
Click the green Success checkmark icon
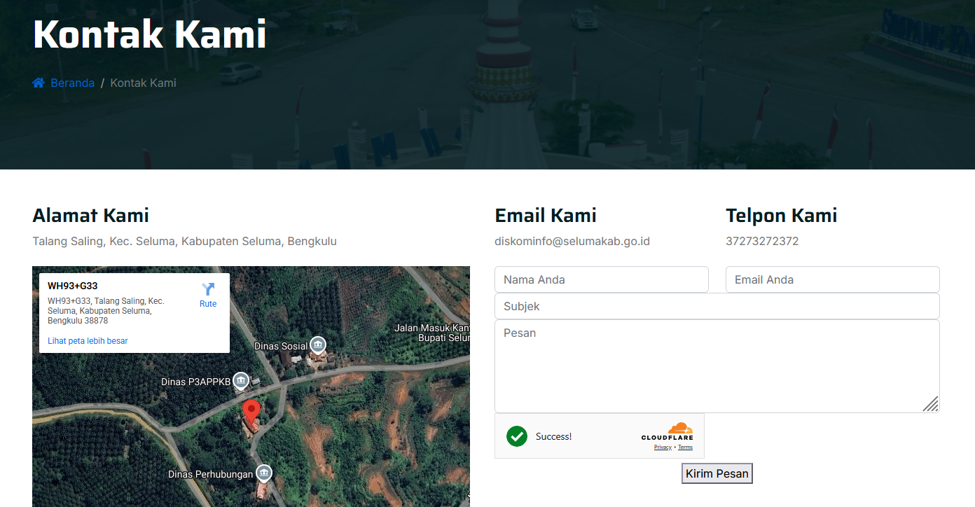pos(517,436)
